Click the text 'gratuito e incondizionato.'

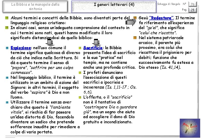pyautogui.click(x=108, y=122)
